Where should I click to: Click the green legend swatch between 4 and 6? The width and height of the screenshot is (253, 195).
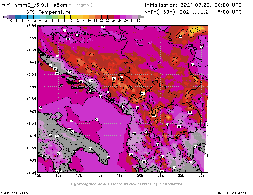click(55, 17)
